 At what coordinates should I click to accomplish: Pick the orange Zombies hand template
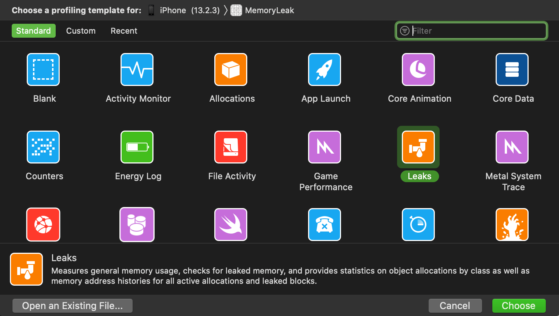pyautogui.click(x=512, y=225)
